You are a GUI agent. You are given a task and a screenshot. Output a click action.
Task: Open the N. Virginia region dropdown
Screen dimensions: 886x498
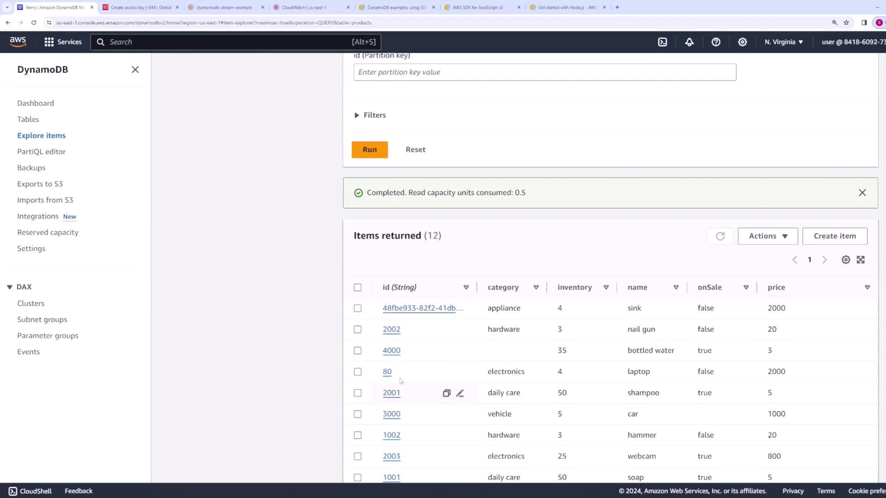[x=784, y=42]
